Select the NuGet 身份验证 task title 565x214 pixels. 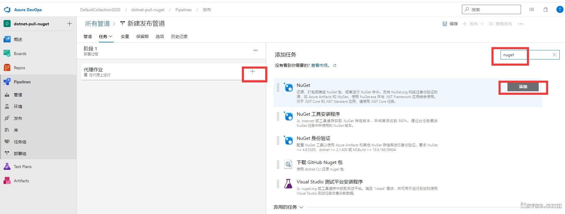[x=313, y=138]
